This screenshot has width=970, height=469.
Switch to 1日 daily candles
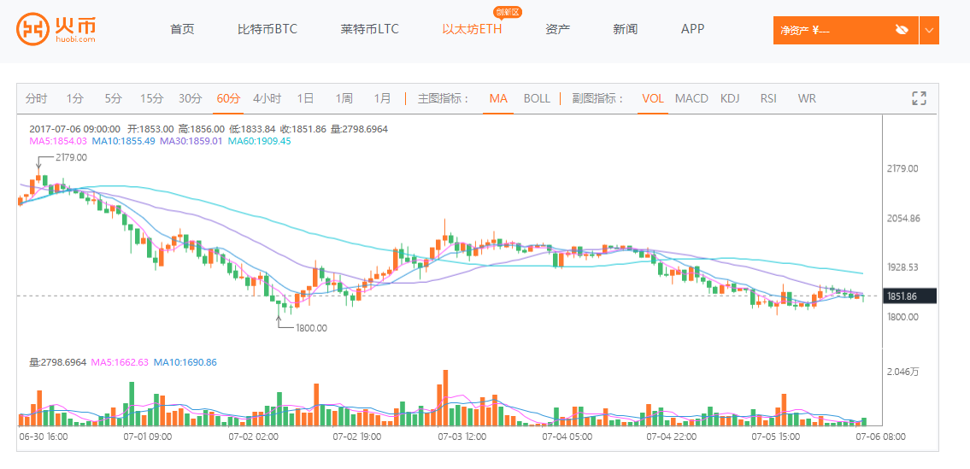(x=305, y=98)
